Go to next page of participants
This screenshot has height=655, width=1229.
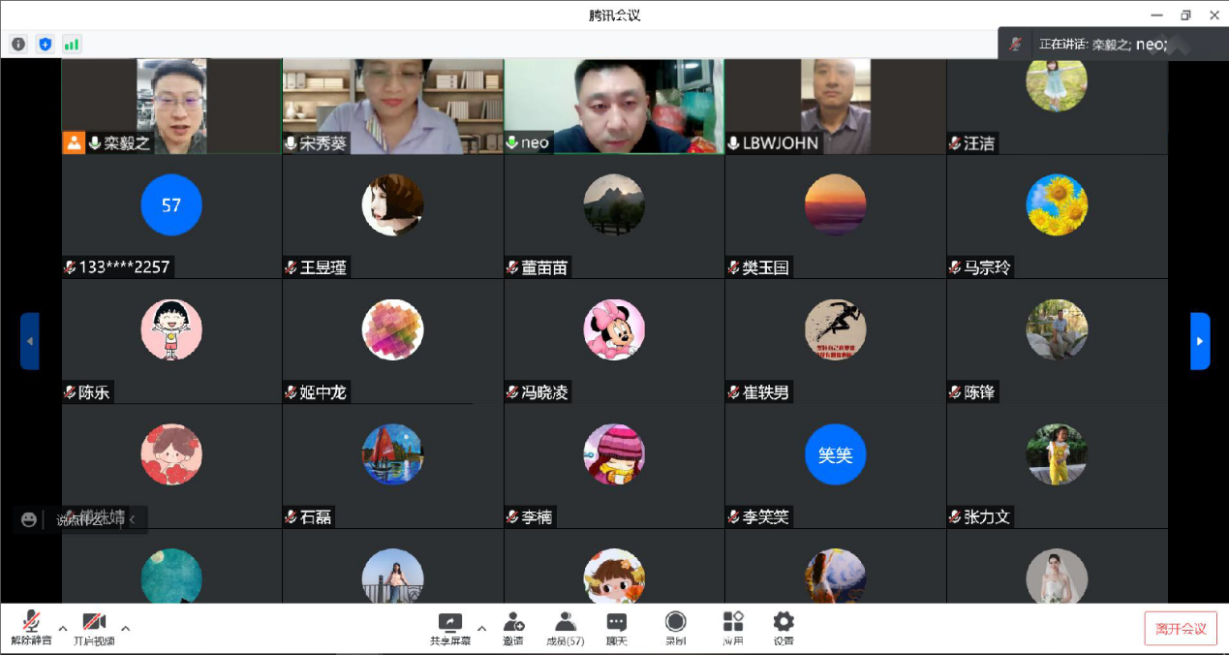pyautogui.click(x=1200, y=341)
